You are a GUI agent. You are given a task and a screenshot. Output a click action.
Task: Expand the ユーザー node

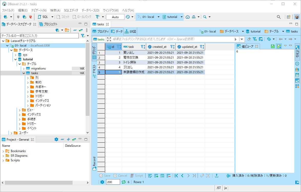pos(11,133)
